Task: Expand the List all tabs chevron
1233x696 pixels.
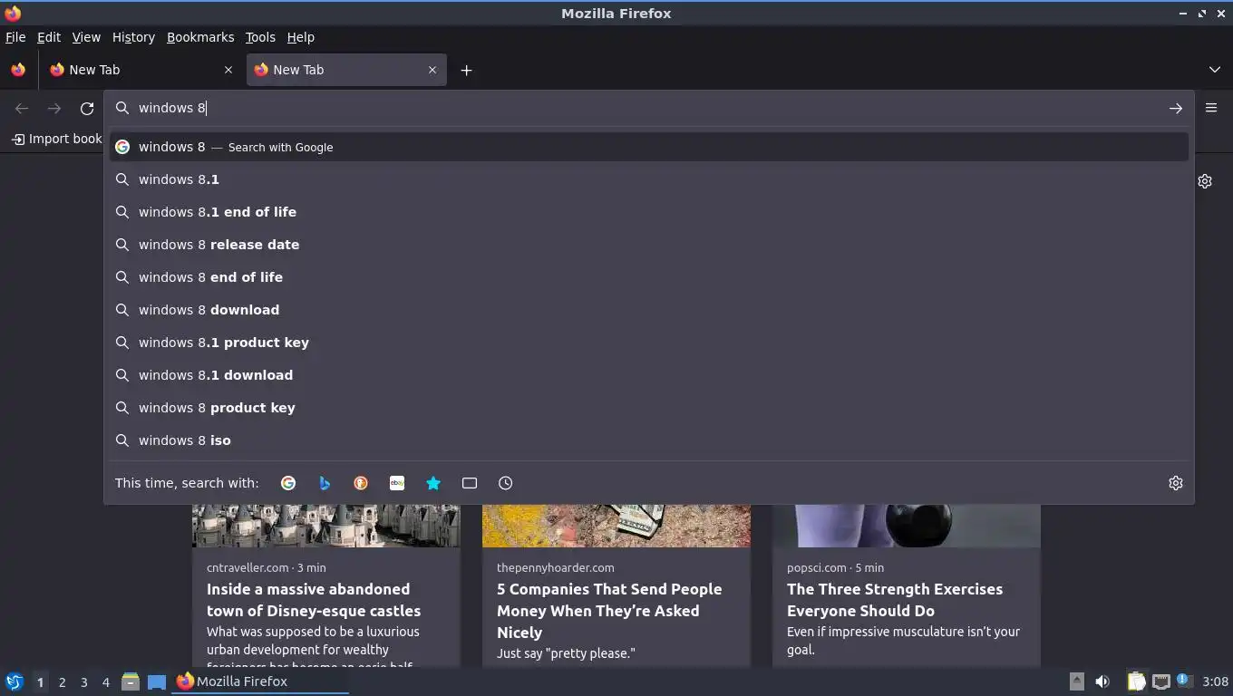Action: point(1215,70)
